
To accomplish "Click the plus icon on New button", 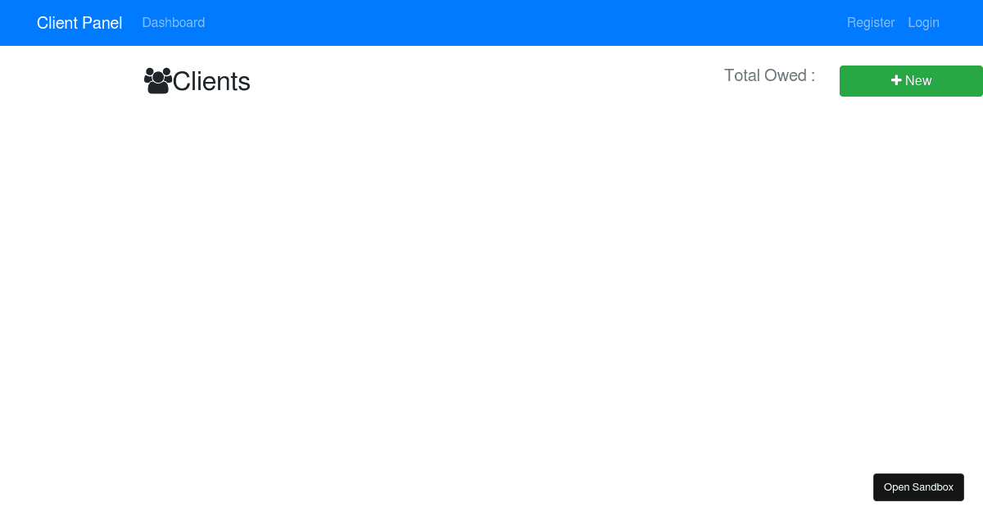I will tap(896, 80).
